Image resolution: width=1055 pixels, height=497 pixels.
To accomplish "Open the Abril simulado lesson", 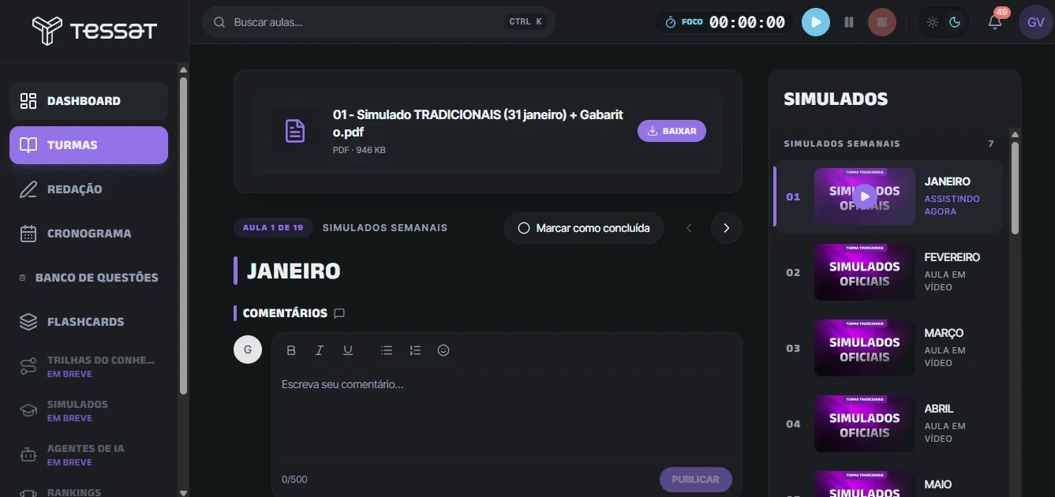I will (x=889, y=424).
